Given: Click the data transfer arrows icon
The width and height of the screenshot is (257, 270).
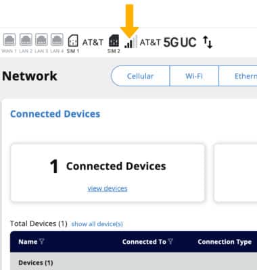Looking at the screenshot, I should point(208,42).
